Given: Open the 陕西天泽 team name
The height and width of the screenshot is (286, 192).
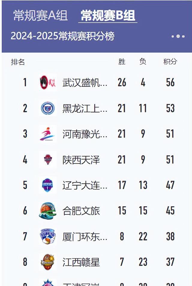Looking at the screenshot, I should [x=81, y=160].
